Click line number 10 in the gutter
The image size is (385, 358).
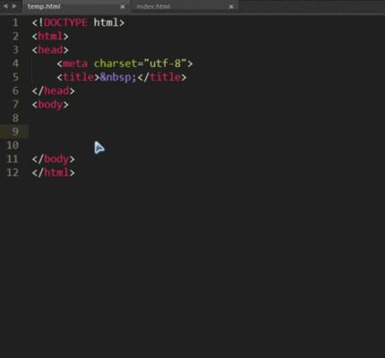click(x=13, y=145)
